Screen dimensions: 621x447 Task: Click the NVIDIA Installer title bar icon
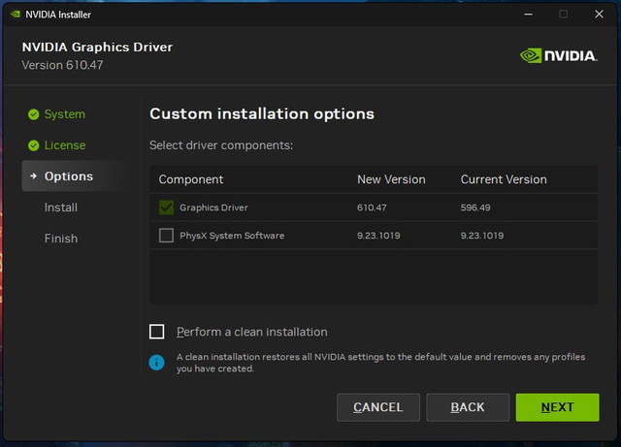[x=16, y=15]
